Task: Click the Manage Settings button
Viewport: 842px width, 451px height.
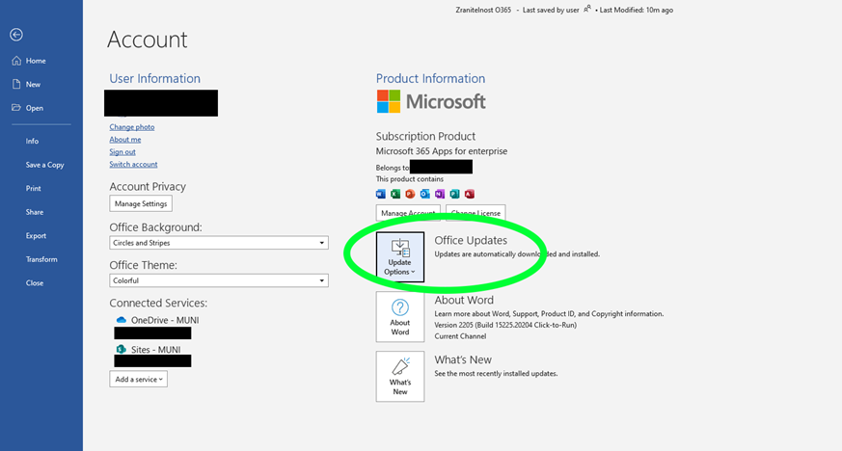Action: (141, 203)
